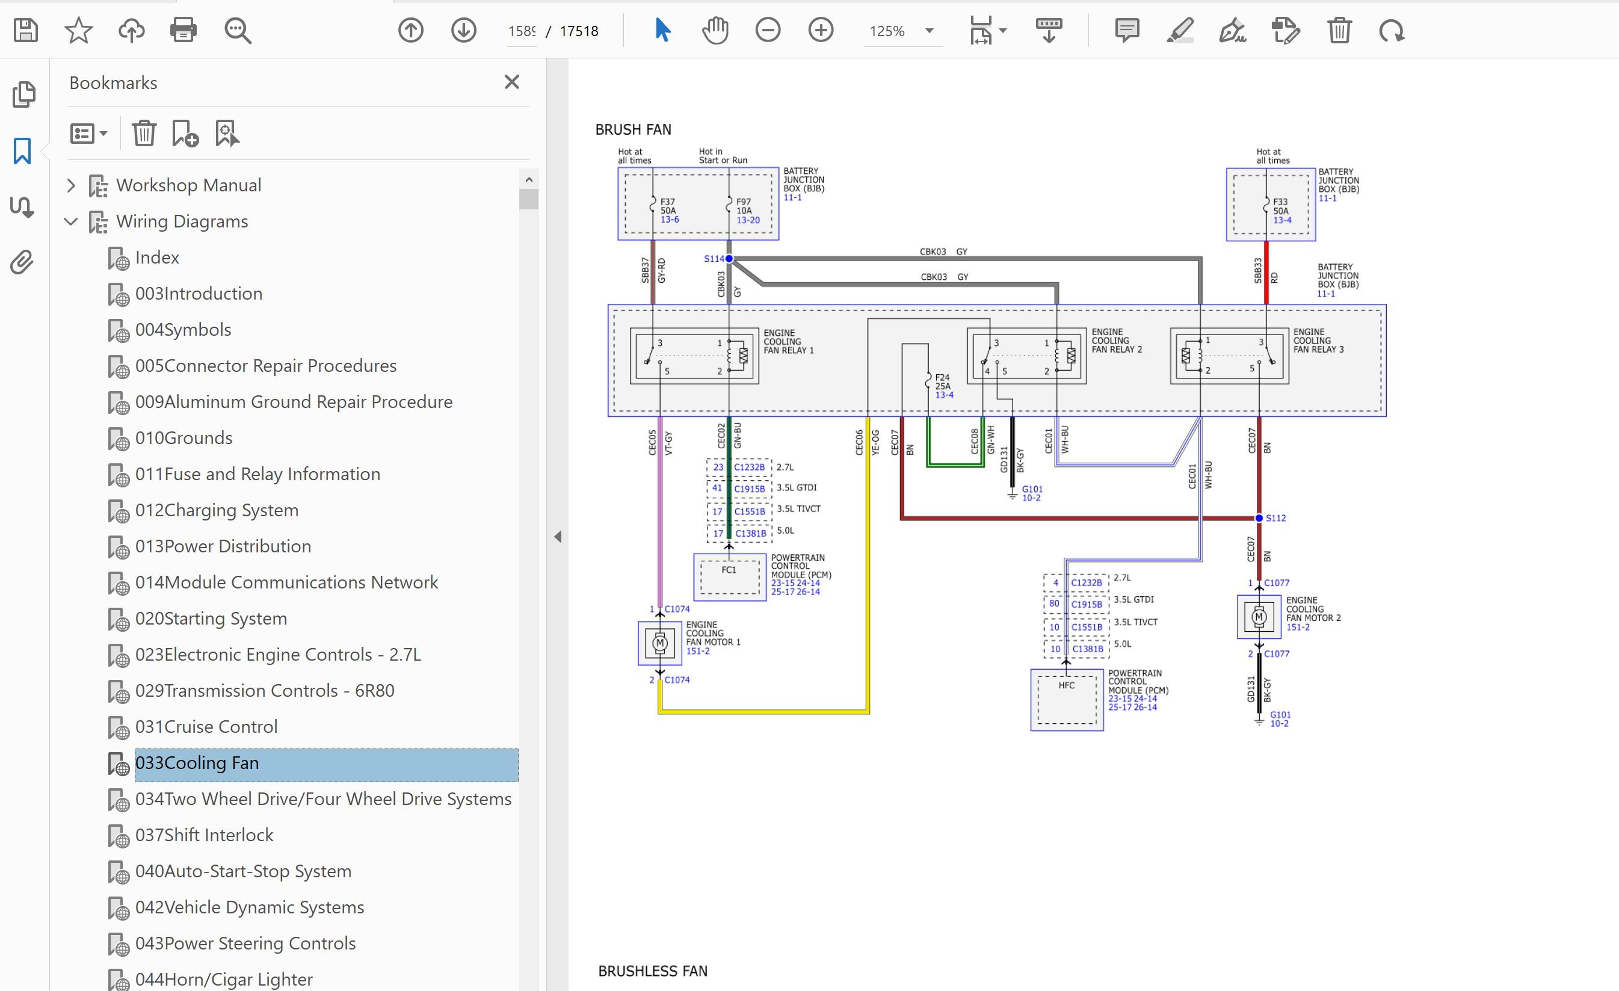Viewport: 1619px width, 991px height.
Task: Add a new bookmark icon
Action: tap(185, 134)
